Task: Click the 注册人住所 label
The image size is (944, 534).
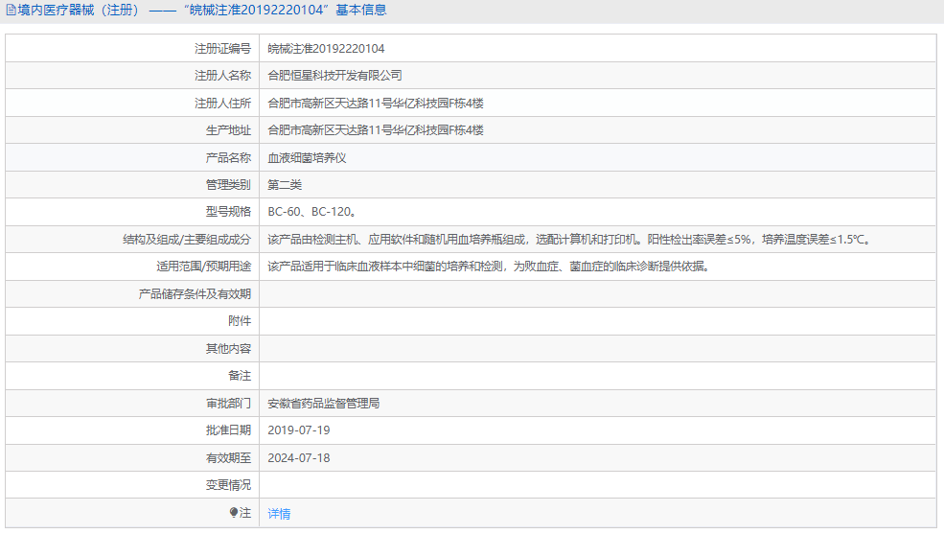Action: click(x=222, y=104)
